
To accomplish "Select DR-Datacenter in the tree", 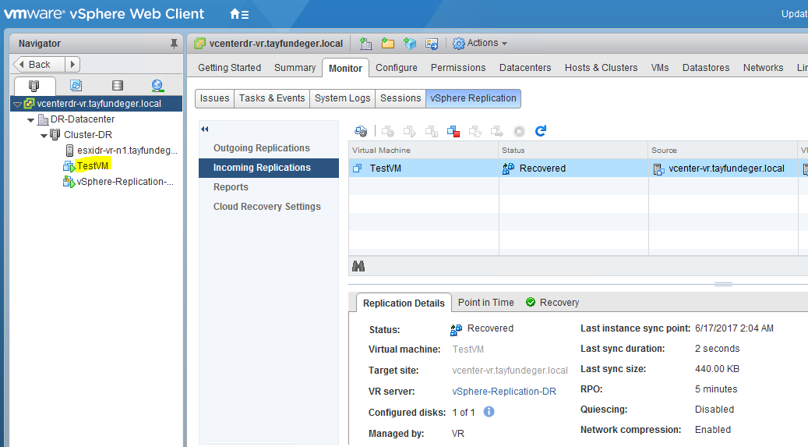I will [83, 119].
